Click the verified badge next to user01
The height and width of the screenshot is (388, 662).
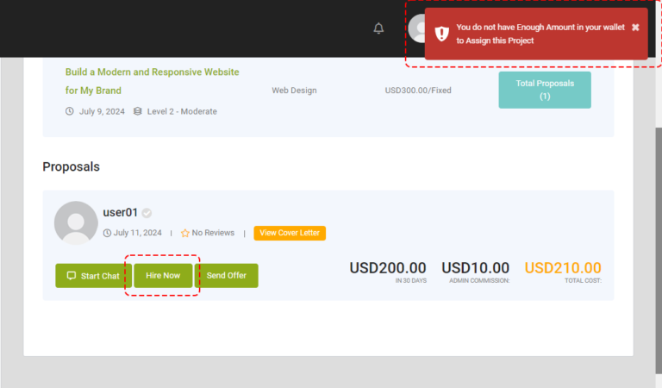[147, 213]
